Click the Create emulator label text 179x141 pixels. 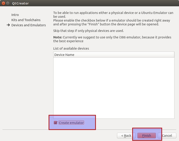tap(71, 123)
